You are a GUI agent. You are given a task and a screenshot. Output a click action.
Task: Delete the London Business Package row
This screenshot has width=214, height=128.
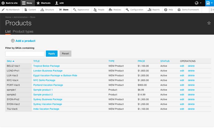[x=191, y=71]
